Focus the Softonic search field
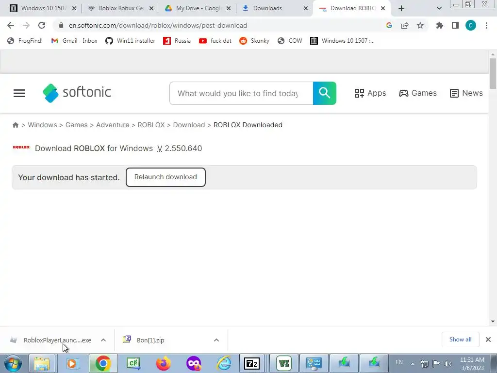 click(242, 93)
